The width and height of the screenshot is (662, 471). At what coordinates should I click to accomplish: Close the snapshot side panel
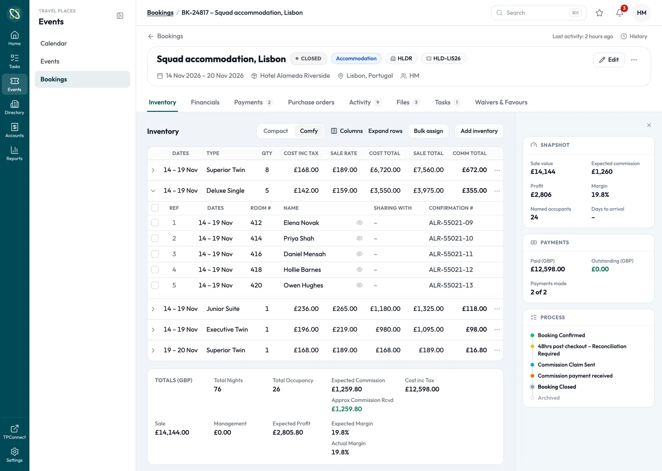click(649, 125)
